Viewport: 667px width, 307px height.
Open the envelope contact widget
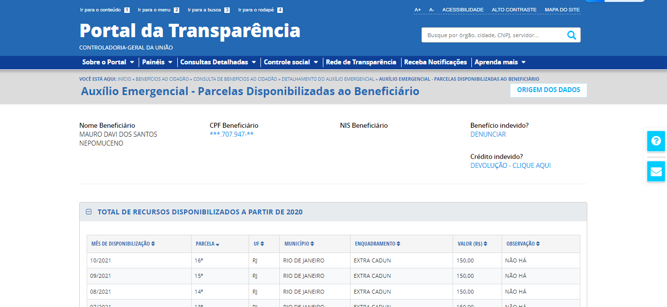pyautogui.click(x=656, y=171)
